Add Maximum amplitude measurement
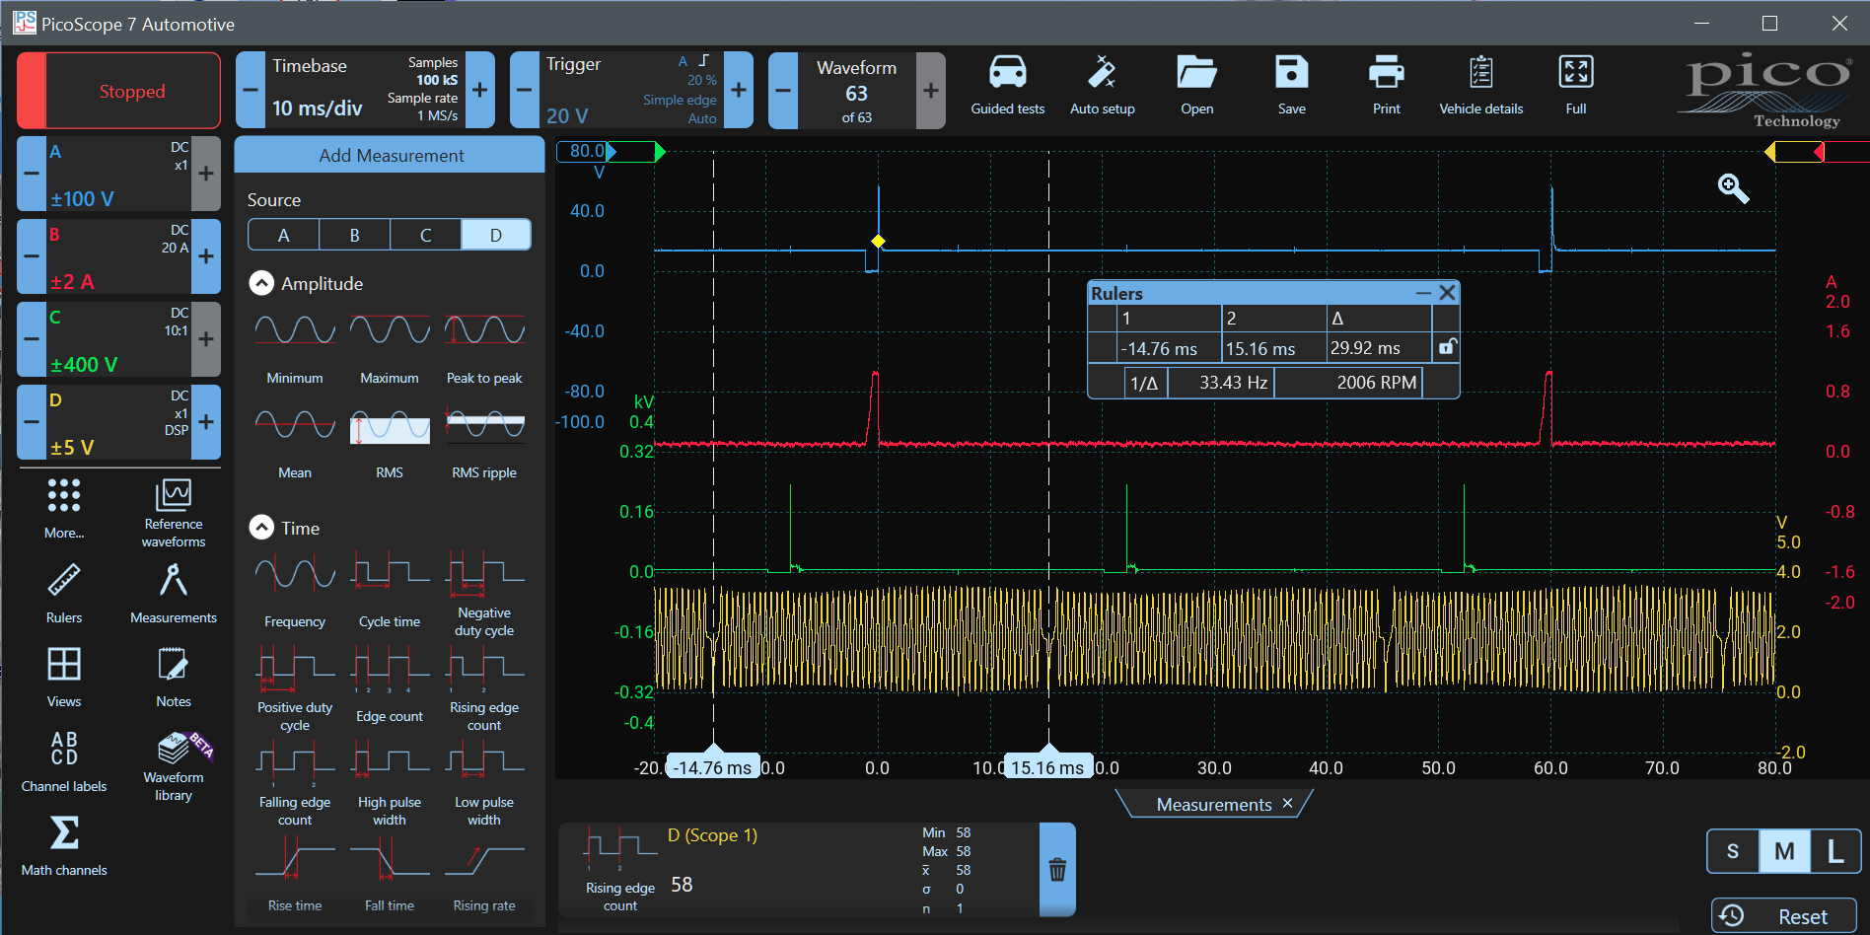1870x935 pixels. coord(390,347)
